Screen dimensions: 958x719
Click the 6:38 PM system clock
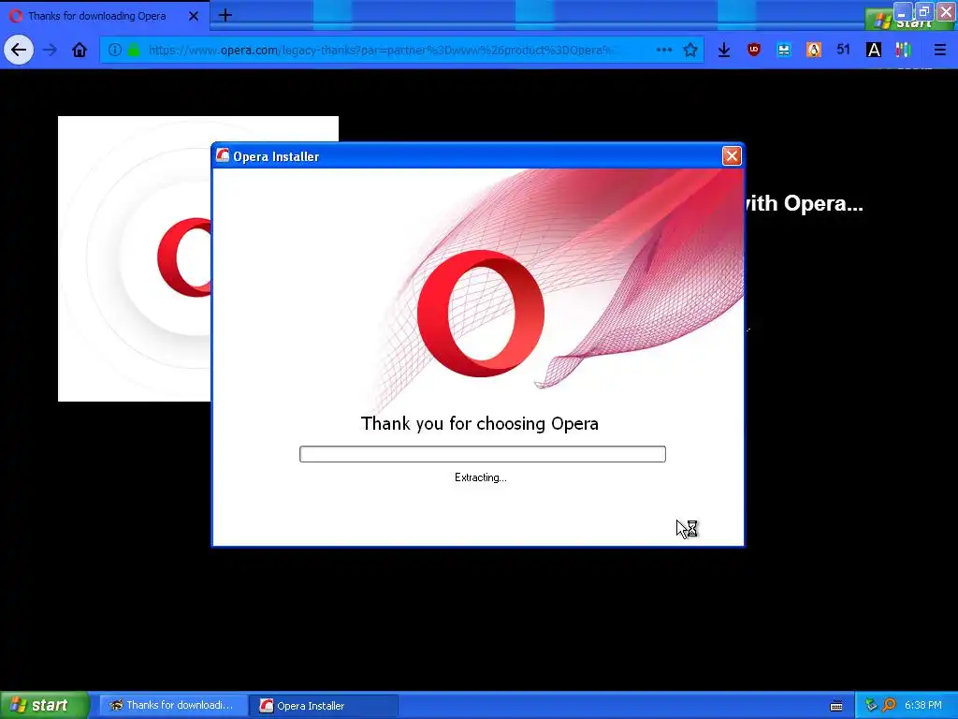(x=923, y=705)
